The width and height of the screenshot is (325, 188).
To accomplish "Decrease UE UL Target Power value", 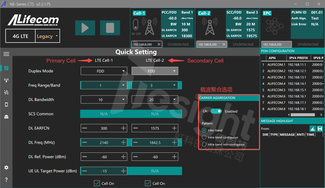I will coord(85,171).
